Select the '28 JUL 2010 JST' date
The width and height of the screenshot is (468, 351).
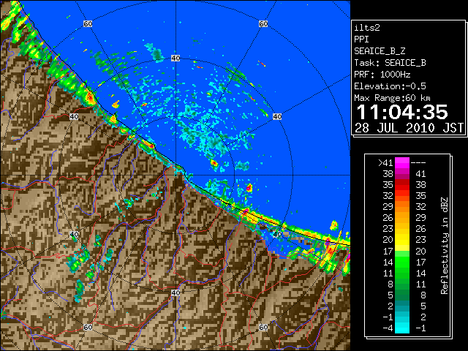tap(409, 128)
